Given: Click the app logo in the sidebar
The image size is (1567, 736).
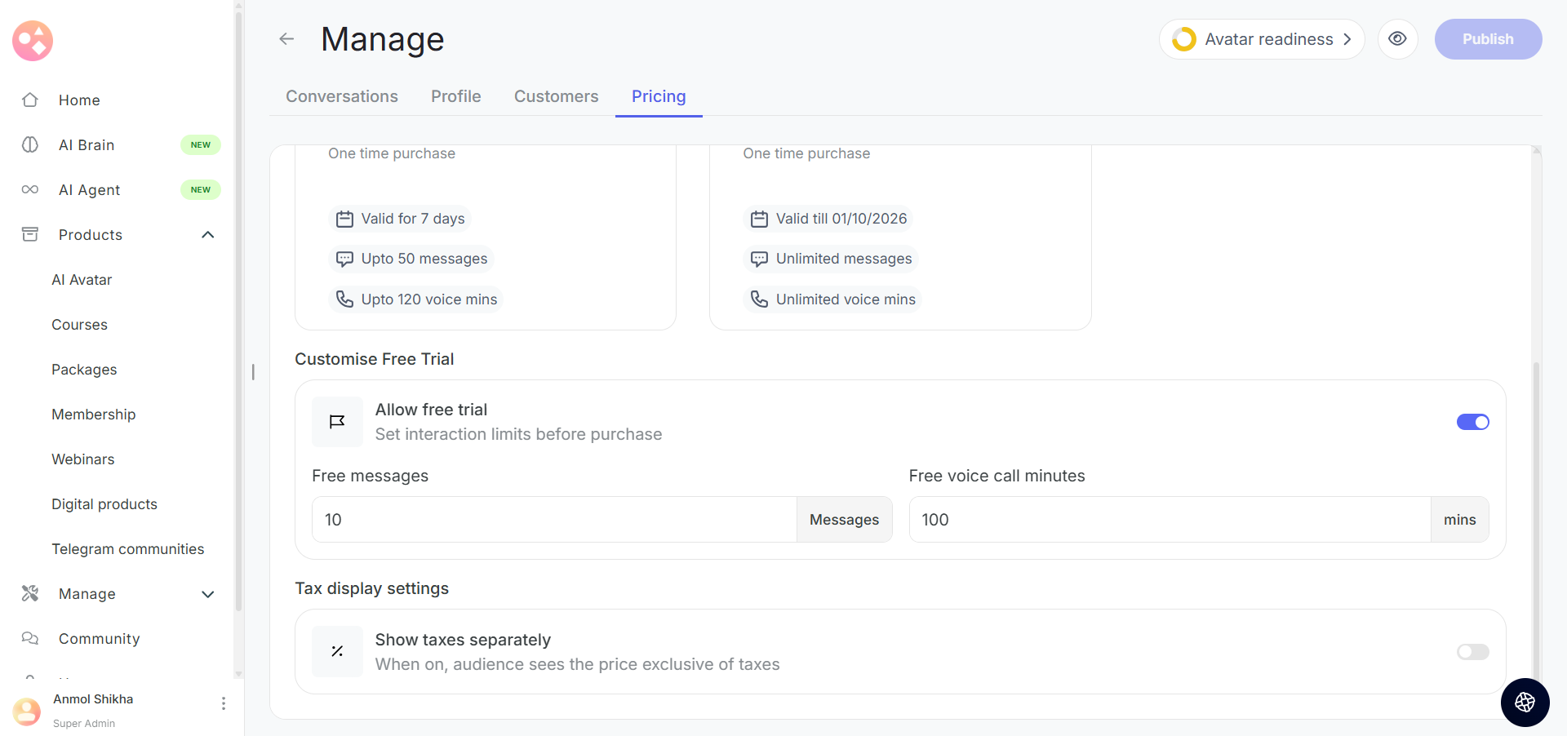Looking at the screenshot, I should pyautogui.click(x=33, y=41).
